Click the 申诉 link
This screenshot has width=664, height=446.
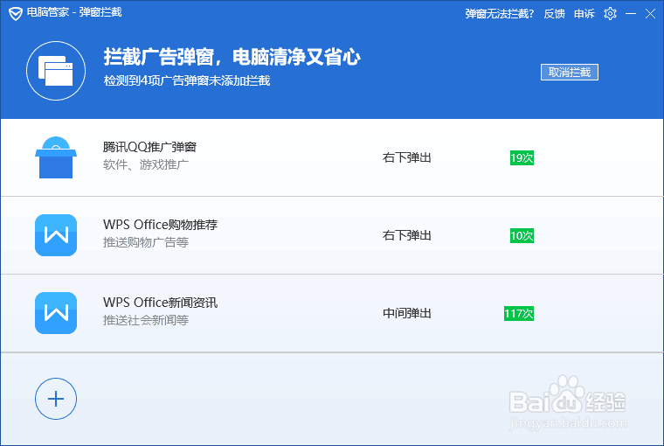pos(584,14)
